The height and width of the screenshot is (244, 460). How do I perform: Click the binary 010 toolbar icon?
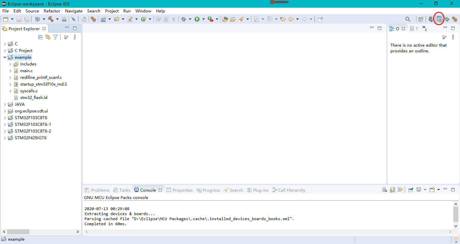(x=64, y=19)
